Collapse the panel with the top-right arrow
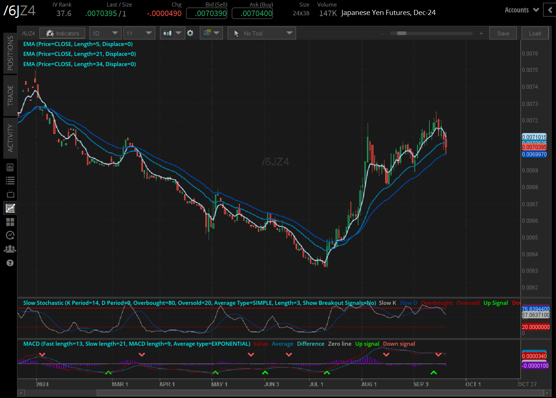556x398 pixels. (x=550, y=10)
